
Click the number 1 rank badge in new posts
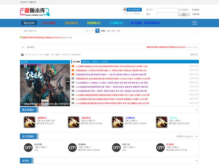[x=73, y=66]
